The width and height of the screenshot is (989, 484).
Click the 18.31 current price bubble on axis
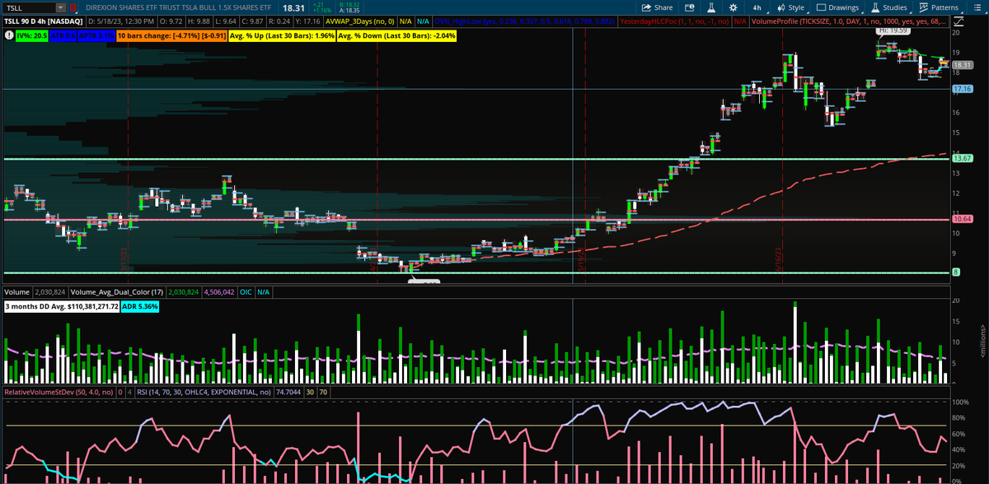[962, 64]
